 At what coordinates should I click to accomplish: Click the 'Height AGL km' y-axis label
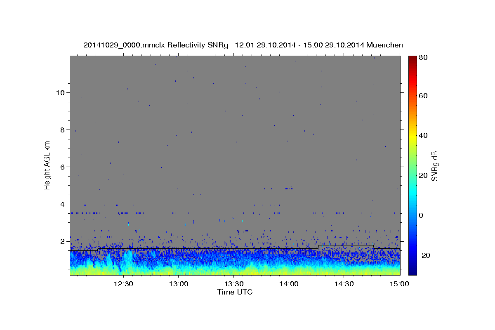click(47, 165)
